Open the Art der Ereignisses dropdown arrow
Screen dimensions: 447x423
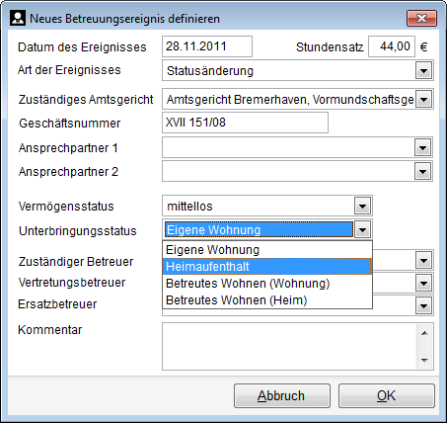coord(423,70)
